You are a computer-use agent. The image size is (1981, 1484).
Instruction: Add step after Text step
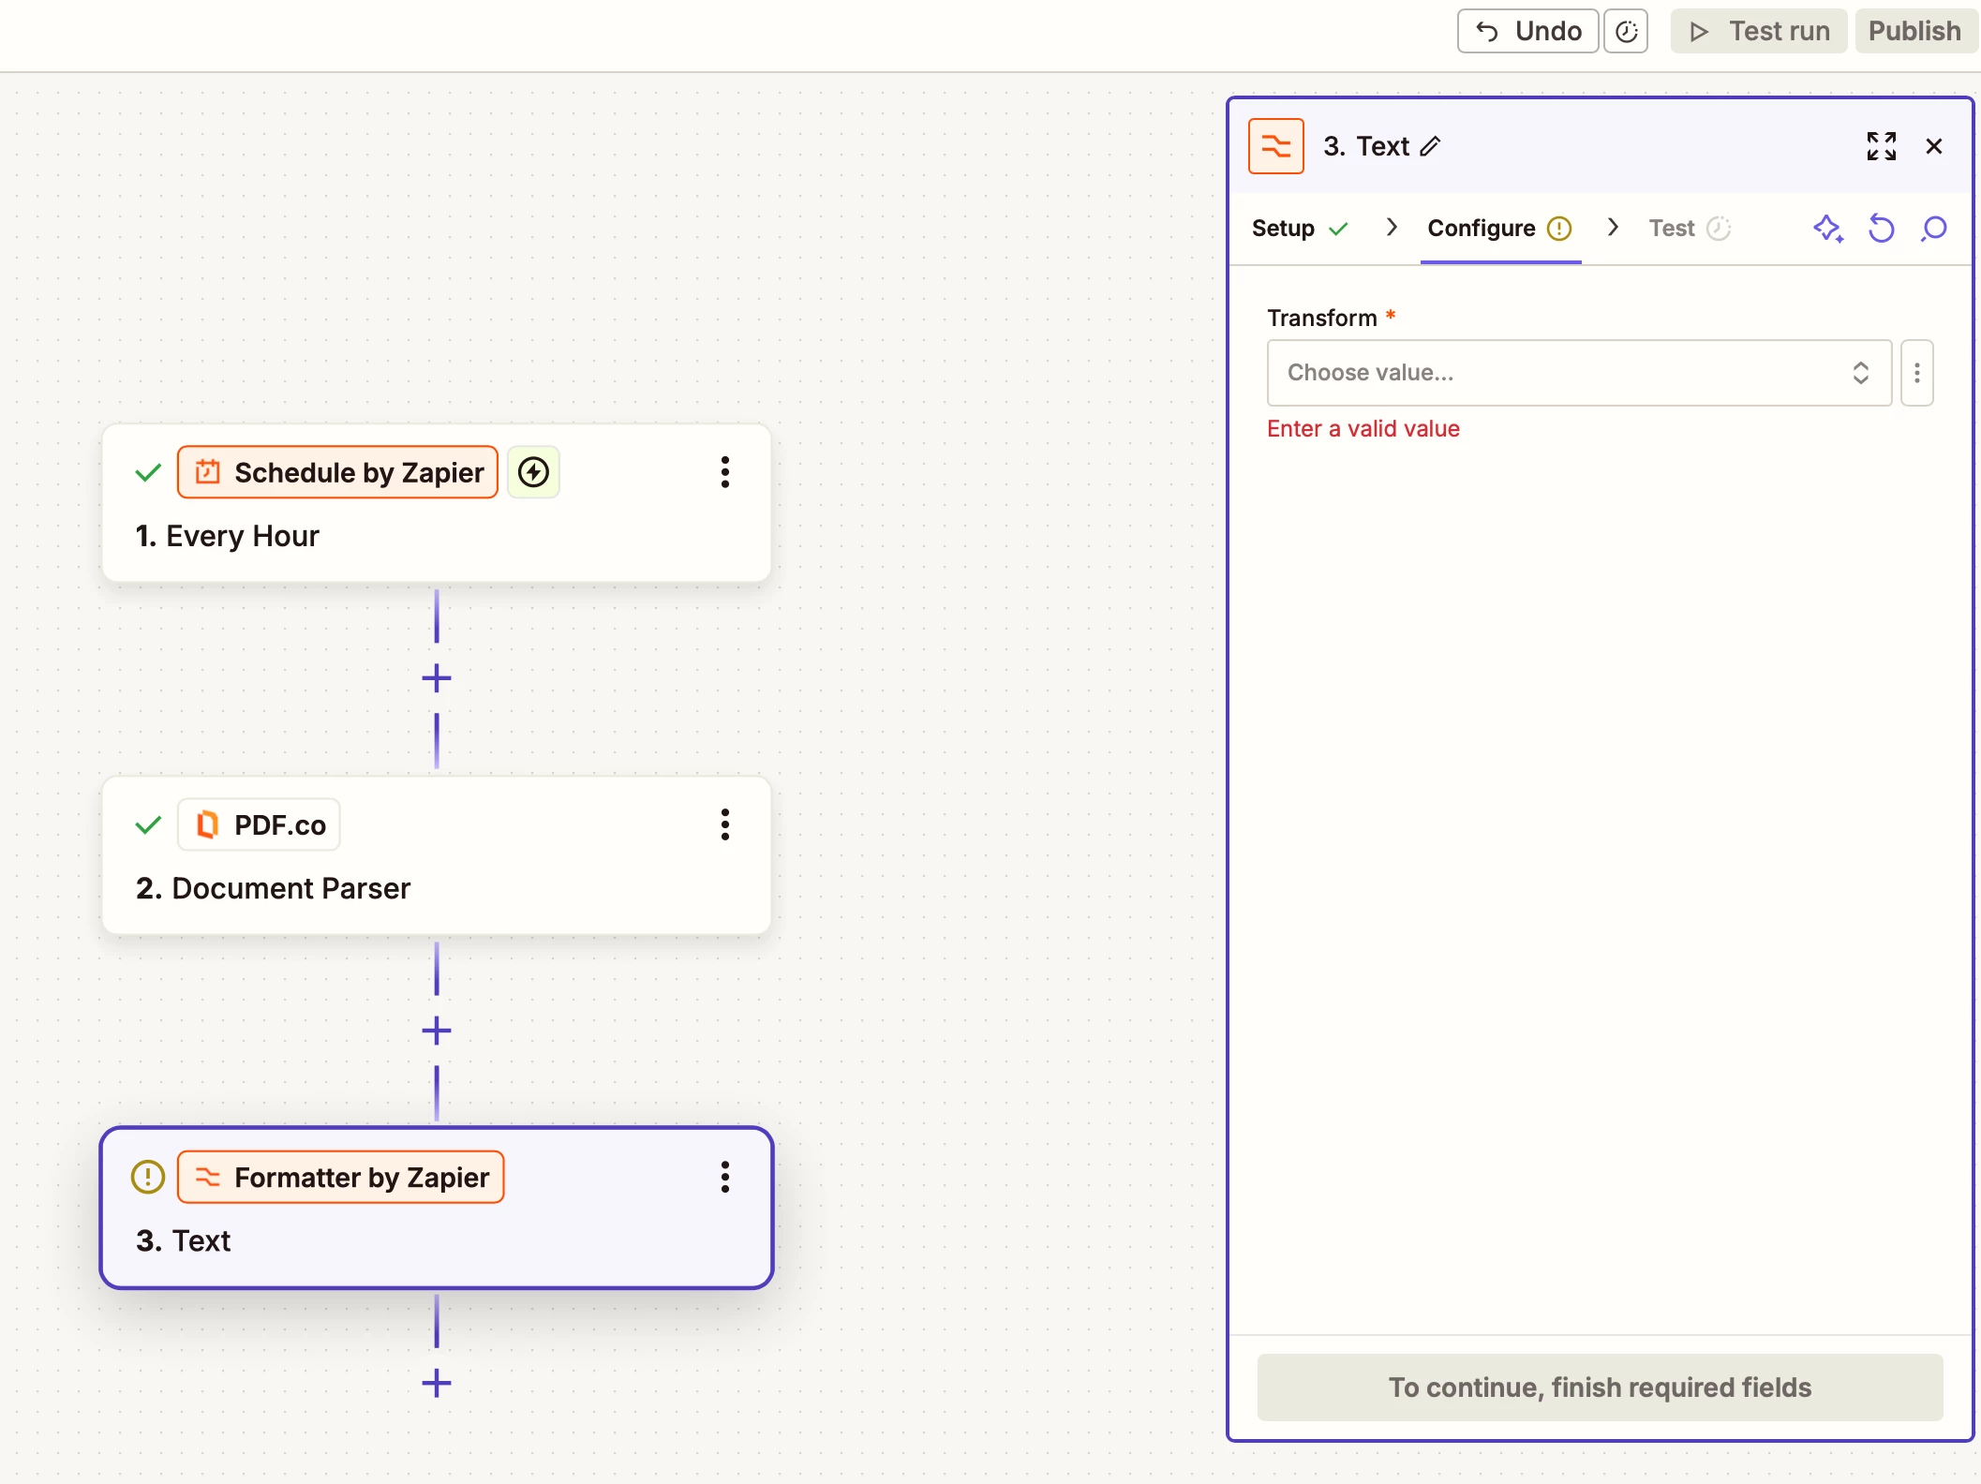coord(436,1383)
